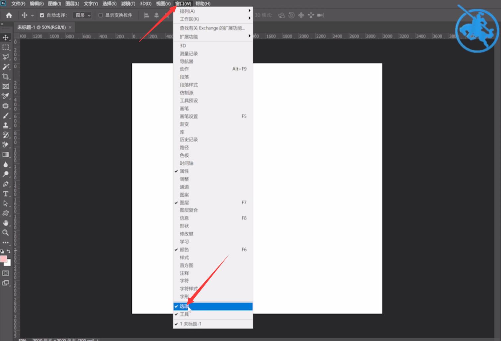This screenshot has width=501, height=341.
Task: Reset default foreground and background colors
Action: click(2, 251)
